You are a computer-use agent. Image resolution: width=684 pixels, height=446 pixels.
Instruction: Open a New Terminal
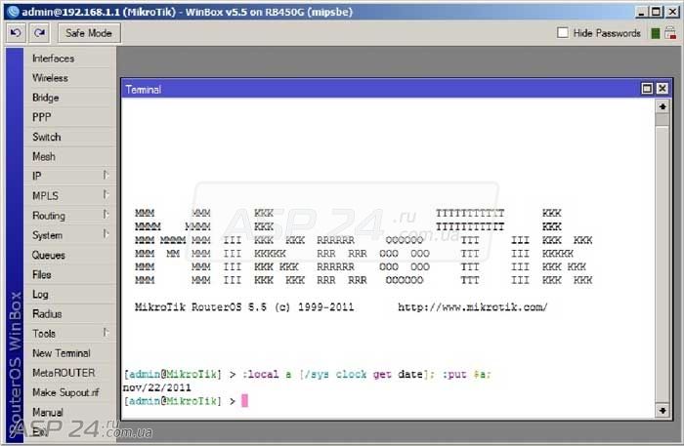click(x=69, y=353)
